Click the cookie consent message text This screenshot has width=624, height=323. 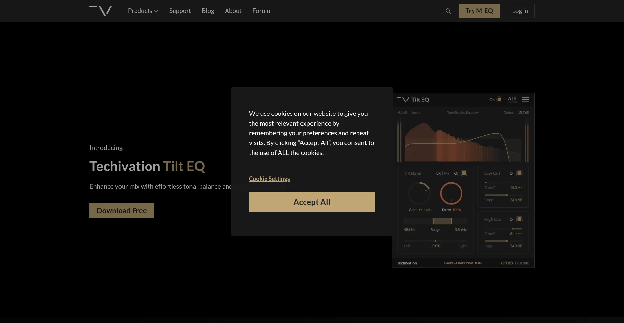click(x=312, y=133)
